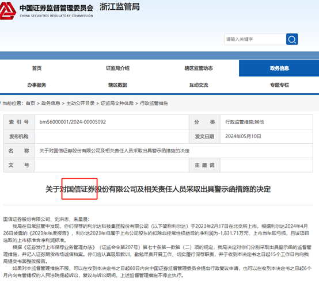Click the document name in the 名称 row

(115, 151)
